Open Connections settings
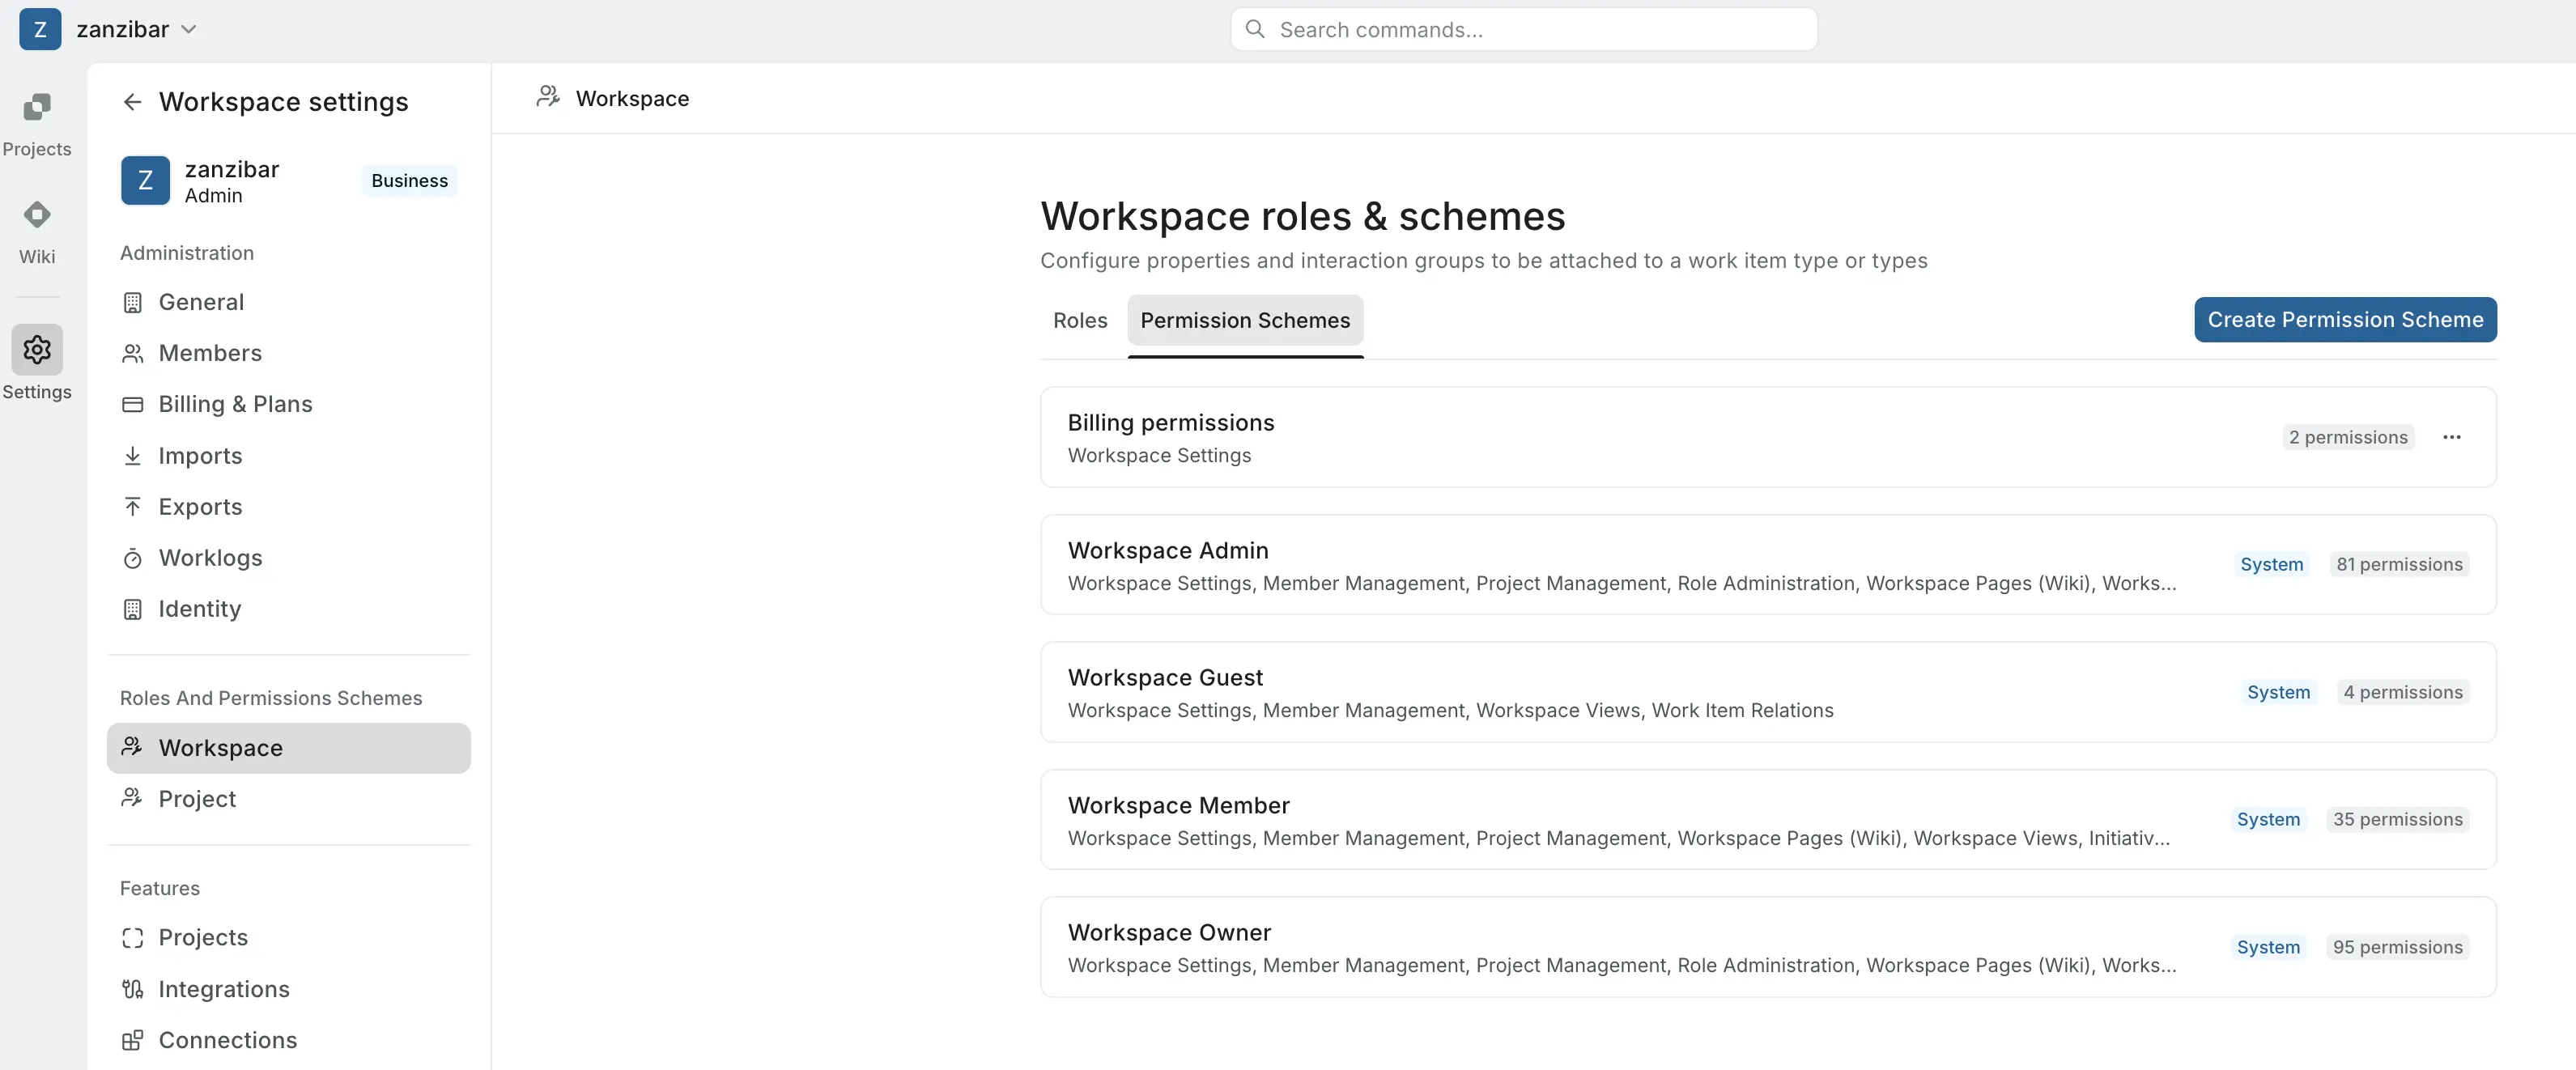The width and height of the screenshot is (2576, 1070). tap(226, 1040)
